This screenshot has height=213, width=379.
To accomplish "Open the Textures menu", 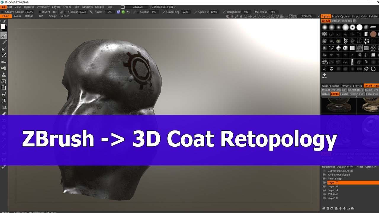I will (x=29, y=7).
